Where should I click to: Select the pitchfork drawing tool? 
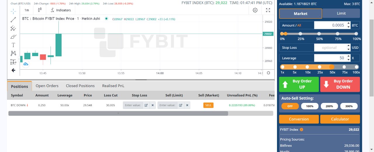click(x=13, y=28)
